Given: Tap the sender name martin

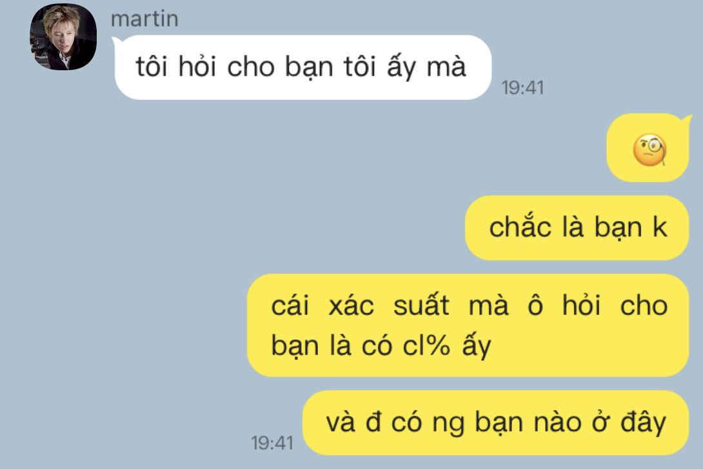Looking at the screenshot, I should (144, 19).
